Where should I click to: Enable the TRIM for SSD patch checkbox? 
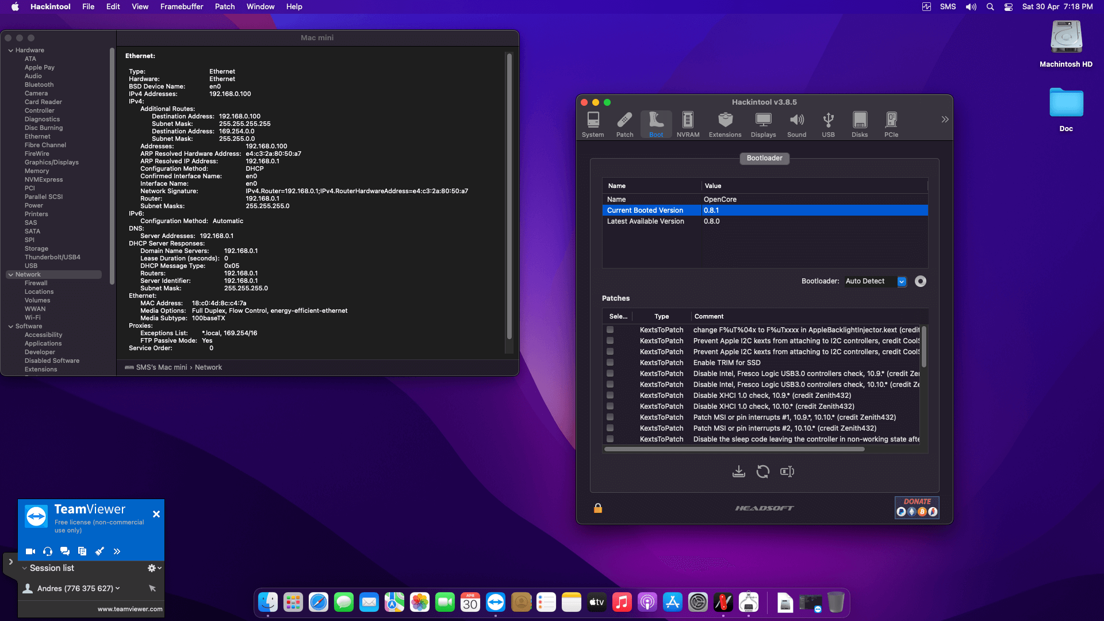tap(609, 363)
